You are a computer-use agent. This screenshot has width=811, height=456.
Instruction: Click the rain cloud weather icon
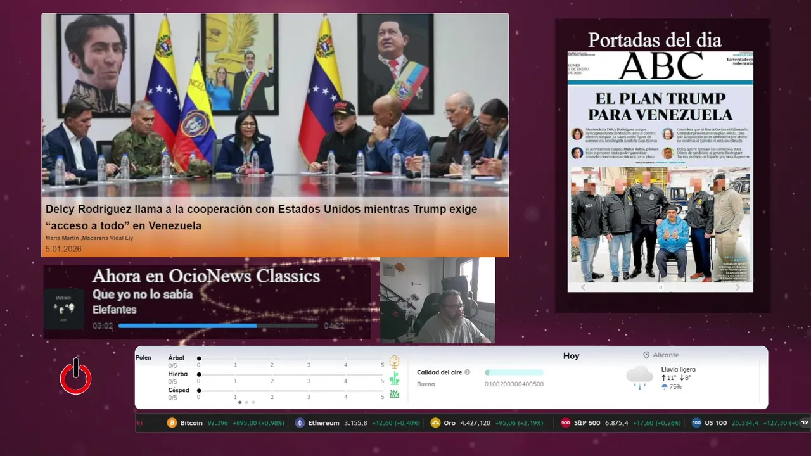coord(639,377)
